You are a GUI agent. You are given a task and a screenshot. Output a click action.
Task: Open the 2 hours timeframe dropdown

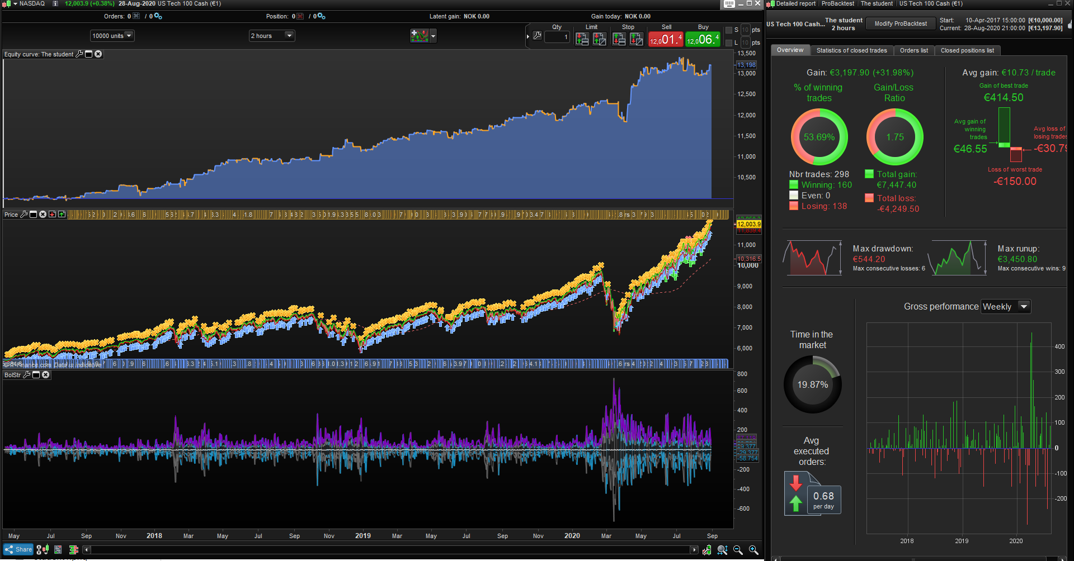point(271,36)
